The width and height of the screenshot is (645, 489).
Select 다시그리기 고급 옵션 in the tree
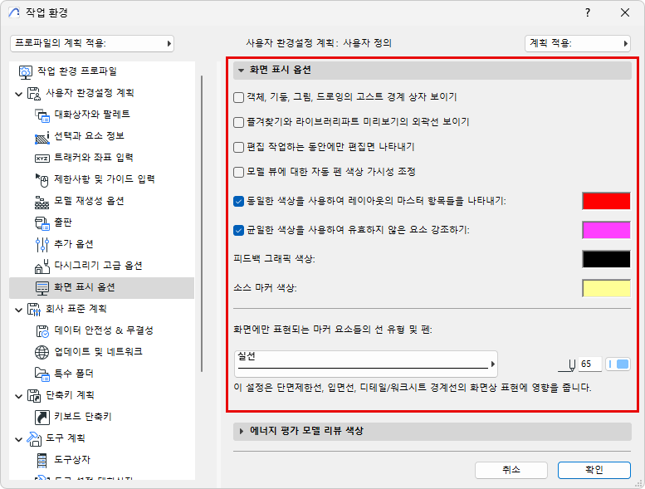(98, 266)
